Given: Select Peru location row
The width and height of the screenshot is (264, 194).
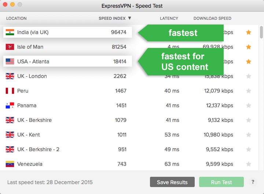Looking at the screenshot, I should (129, 91).
